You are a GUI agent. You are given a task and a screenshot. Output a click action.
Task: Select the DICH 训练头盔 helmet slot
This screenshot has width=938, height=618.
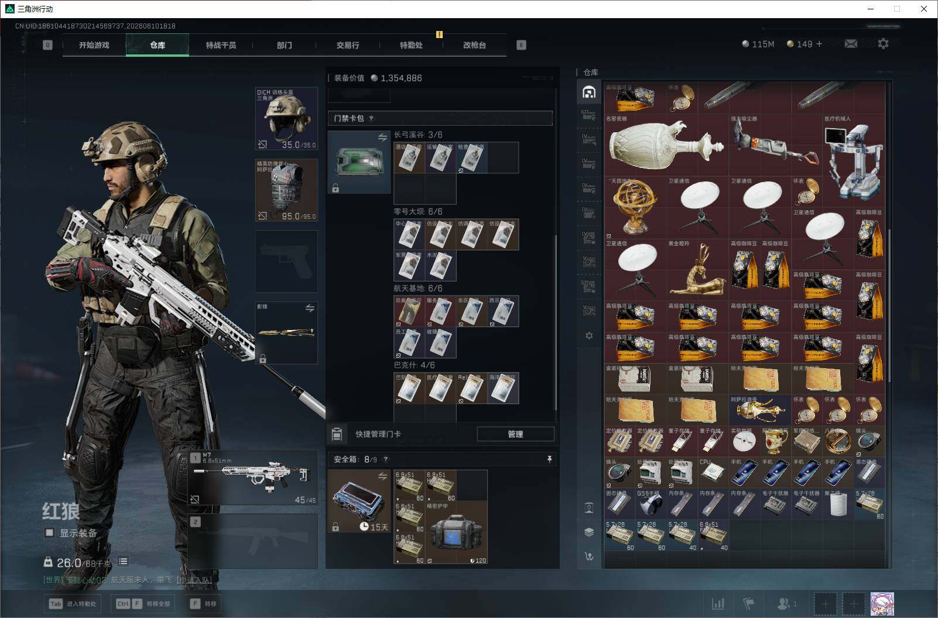pyautogui.click(x=287, y=119)
